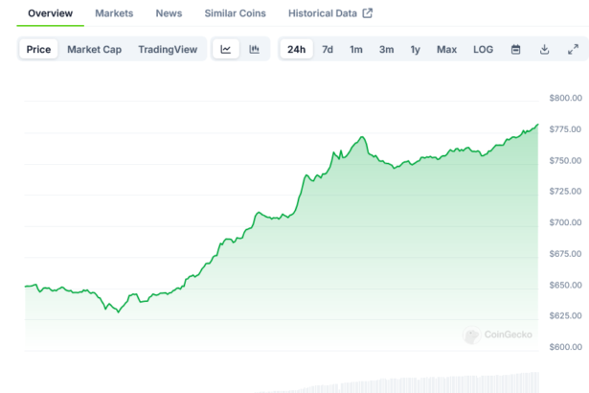The image size is (589, 393).
Task: Click the chart peak near $770
Action: pos(362,137)
